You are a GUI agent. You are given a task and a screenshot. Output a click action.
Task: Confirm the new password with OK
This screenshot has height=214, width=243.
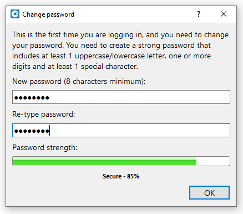[209, 193]
